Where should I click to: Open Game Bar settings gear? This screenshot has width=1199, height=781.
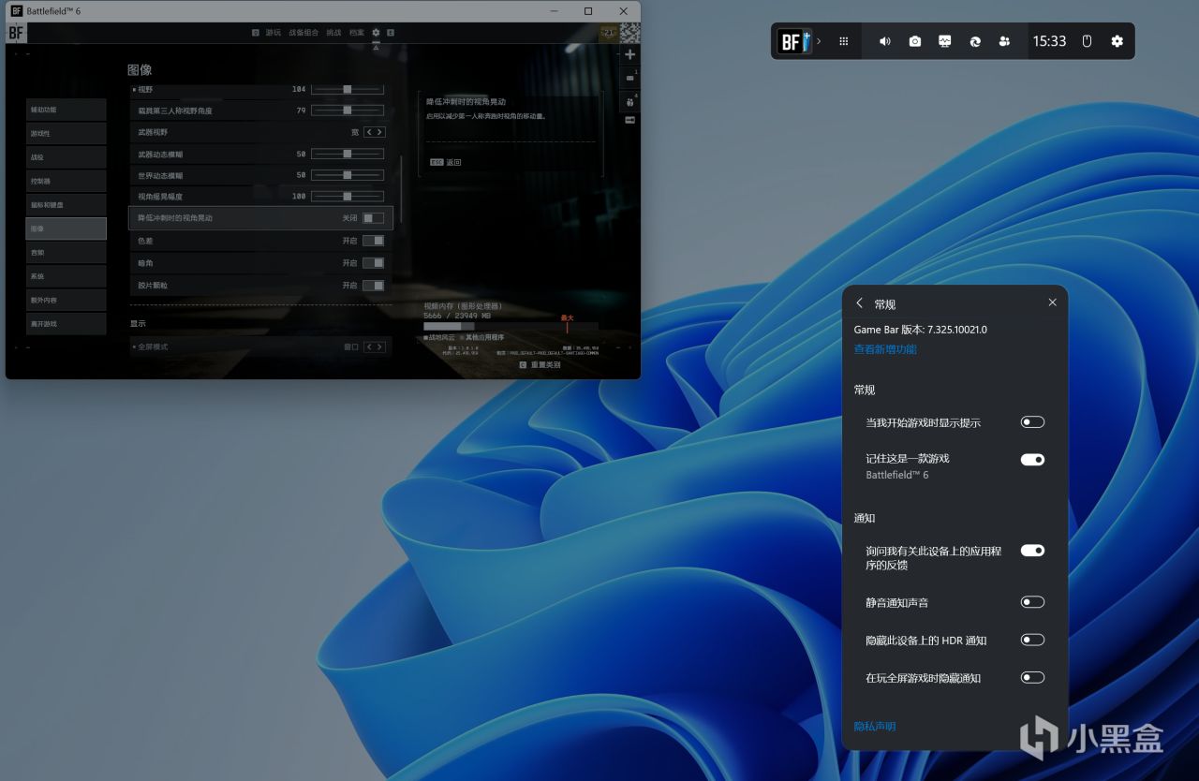(x=1117, y=41)
